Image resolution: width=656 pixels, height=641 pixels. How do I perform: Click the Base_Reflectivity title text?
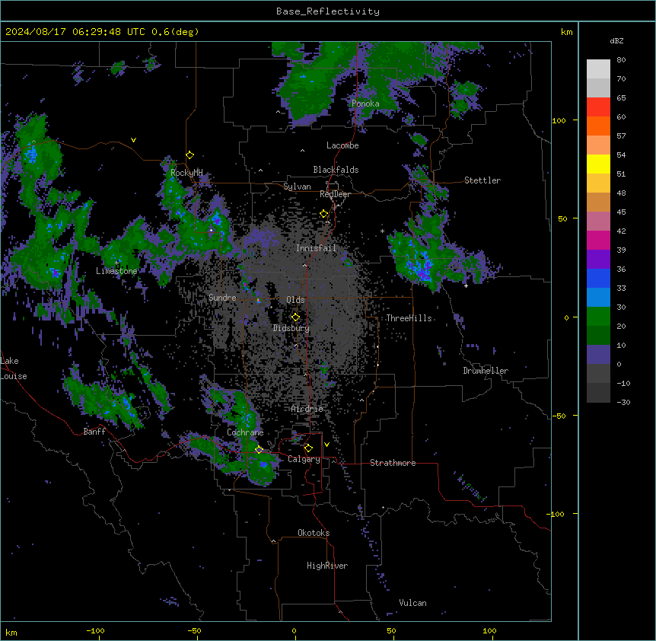pyautogui.click(x=328, y=11)
